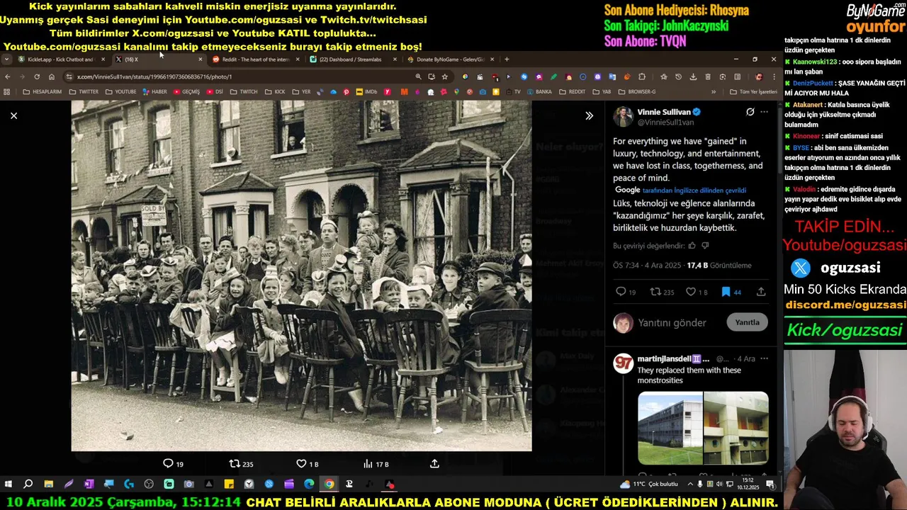907x510 pixels.
Task: Rate the translation with thumbs down
Action: coord(705,246)
